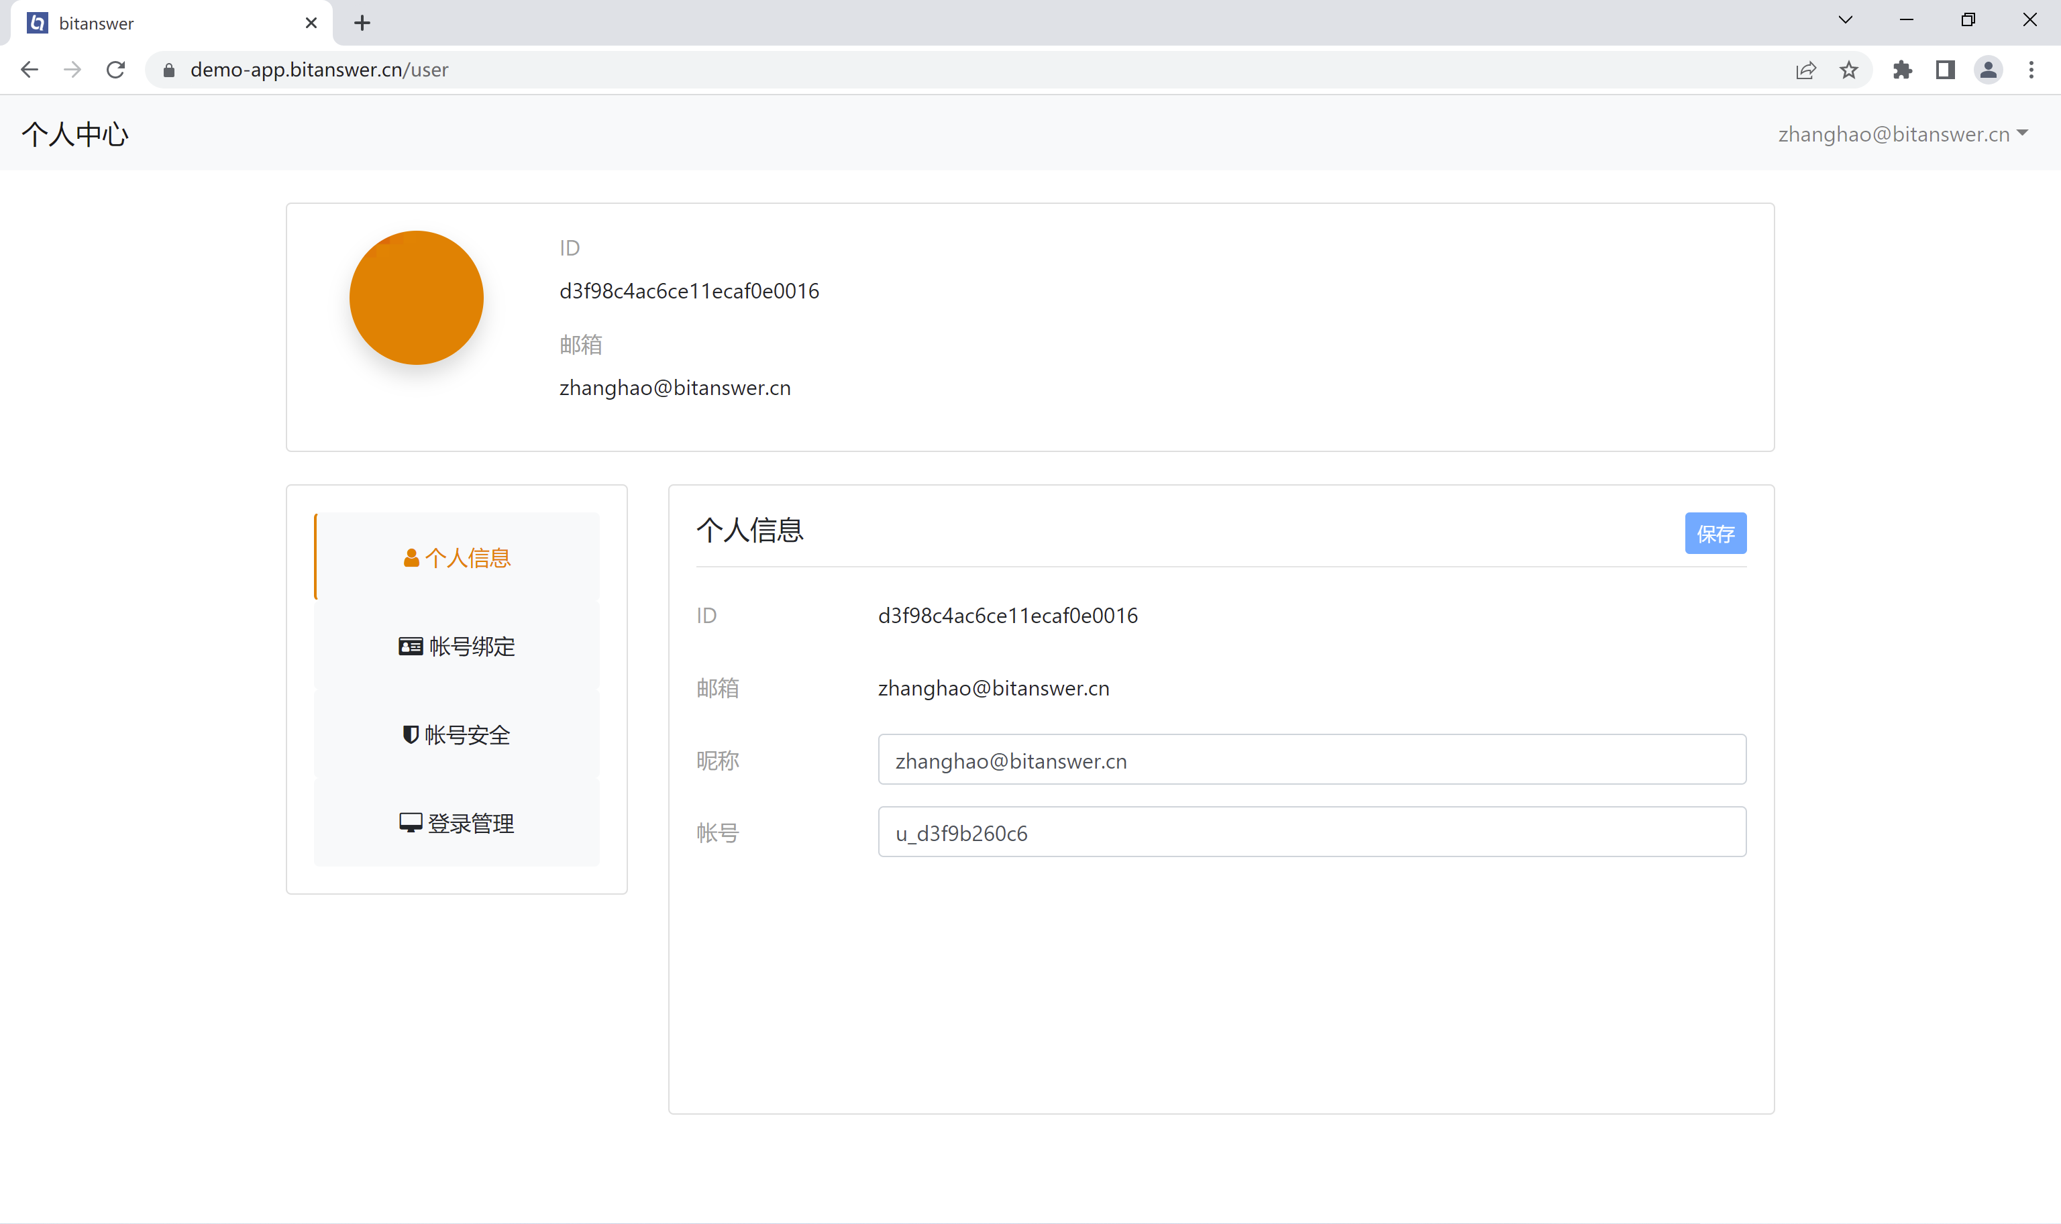Image resolution: width=2061 pixels, height=1224 pixels.
Task: Reload the page with the refresh icon
Action: 115,70
